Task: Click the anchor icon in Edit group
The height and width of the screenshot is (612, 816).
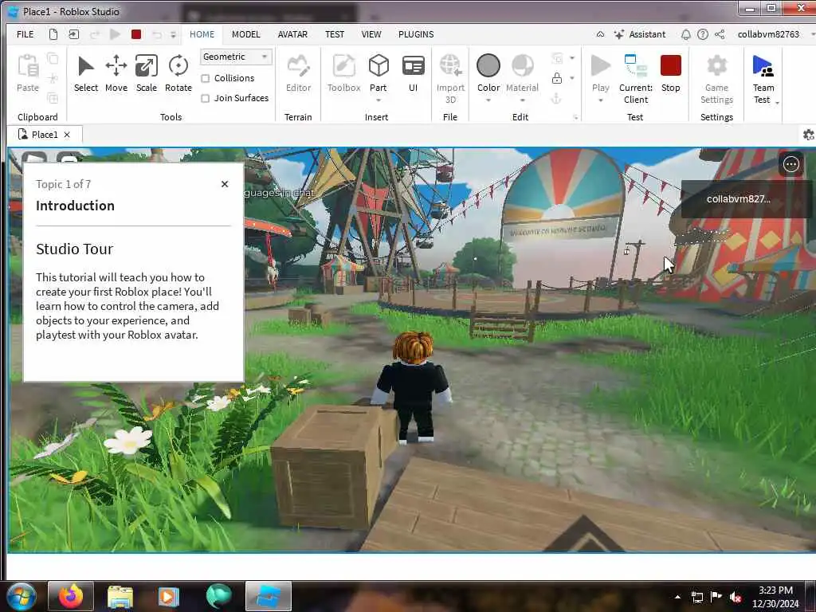Action: [x=555, y=98]
